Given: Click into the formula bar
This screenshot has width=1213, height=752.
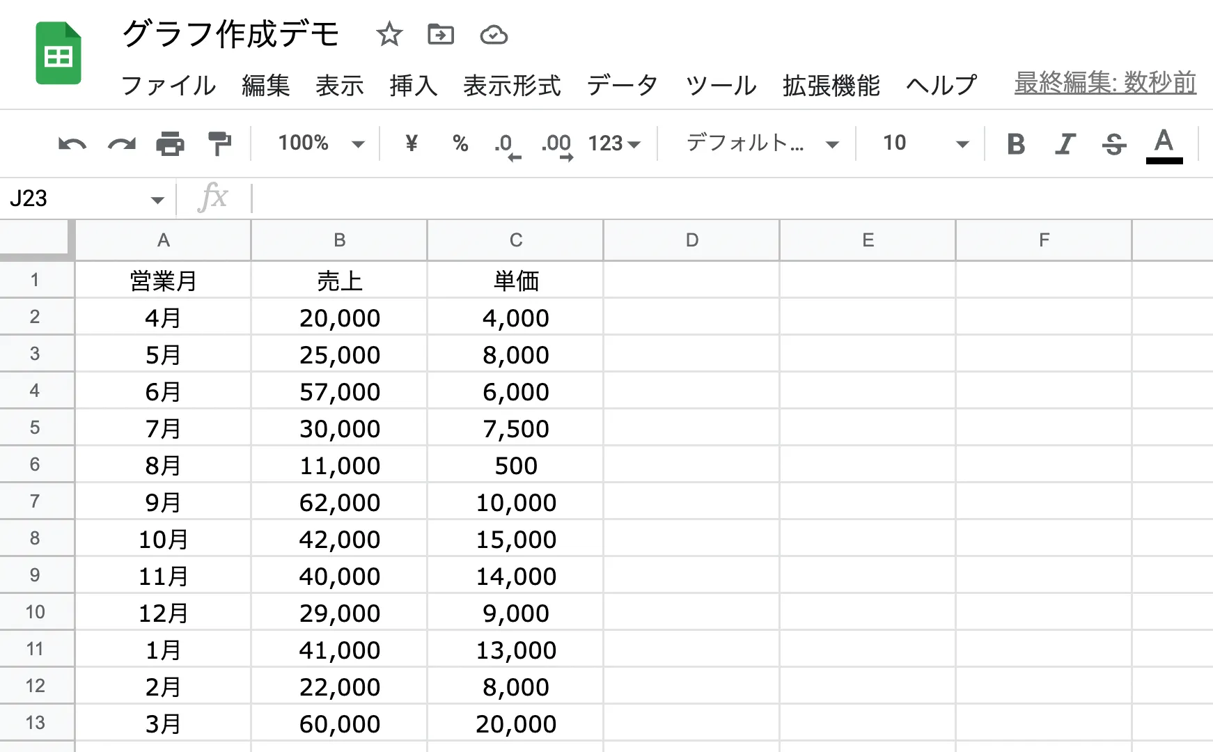Looking at the screenshot, I should coord(731,198).
